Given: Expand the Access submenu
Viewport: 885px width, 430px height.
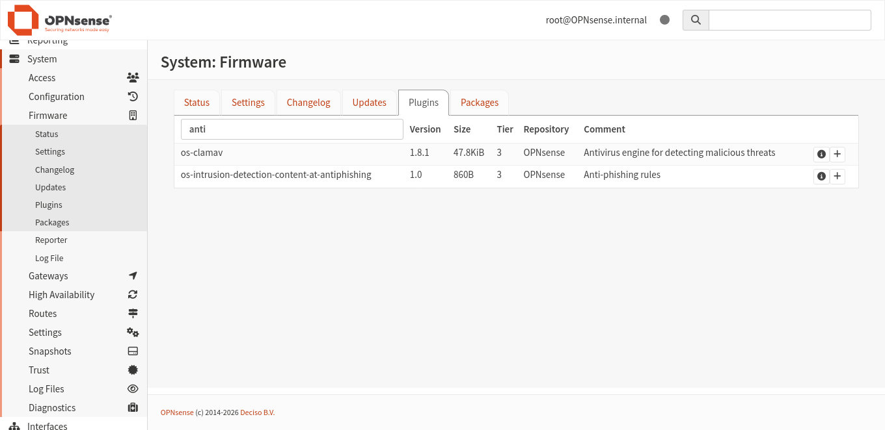Looking at the screenshot, I should (x=74, y=77).
